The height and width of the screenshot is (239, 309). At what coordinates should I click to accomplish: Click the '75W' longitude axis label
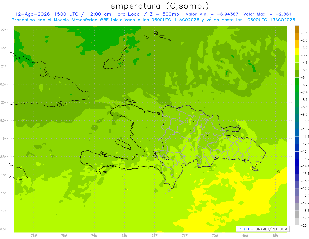click(64, 235)
